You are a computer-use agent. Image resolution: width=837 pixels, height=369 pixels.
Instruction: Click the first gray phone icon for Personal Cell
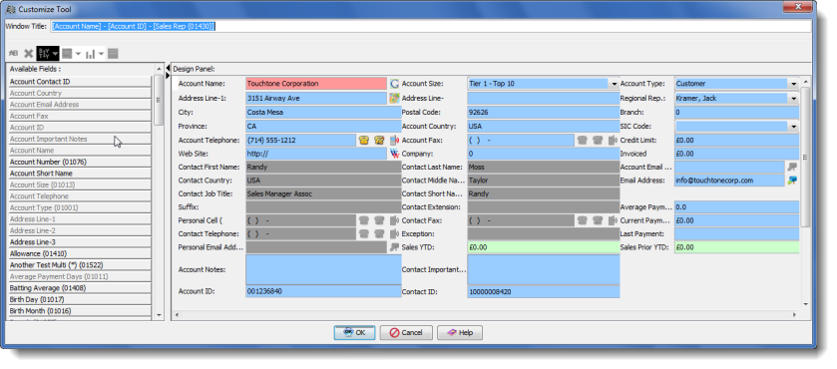pos(364,220)
